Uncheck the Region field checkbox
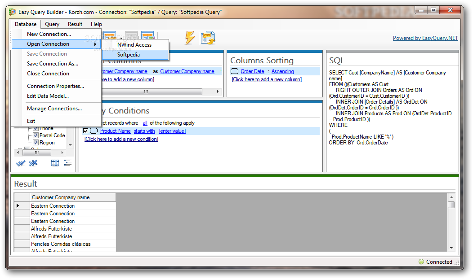This screenshot has height=279, width=473. [x=36, y=143]
